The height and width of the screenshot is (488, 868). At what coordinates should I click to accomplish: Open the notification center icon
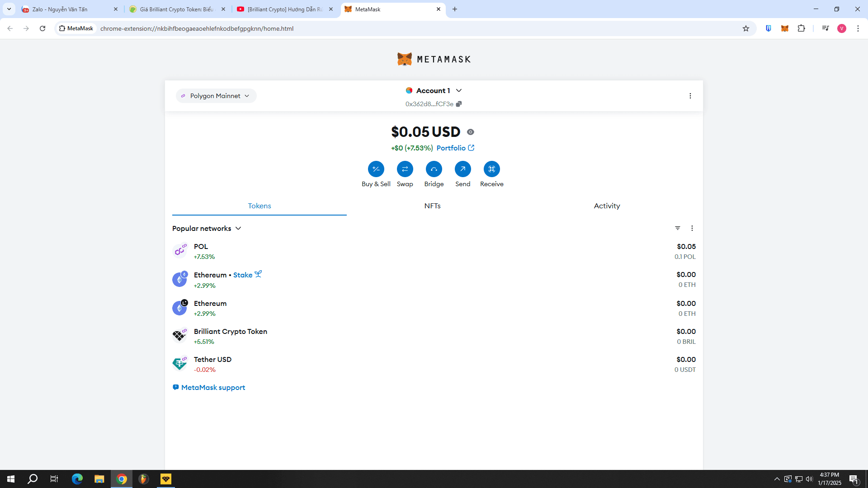click(x=854, y=479)
